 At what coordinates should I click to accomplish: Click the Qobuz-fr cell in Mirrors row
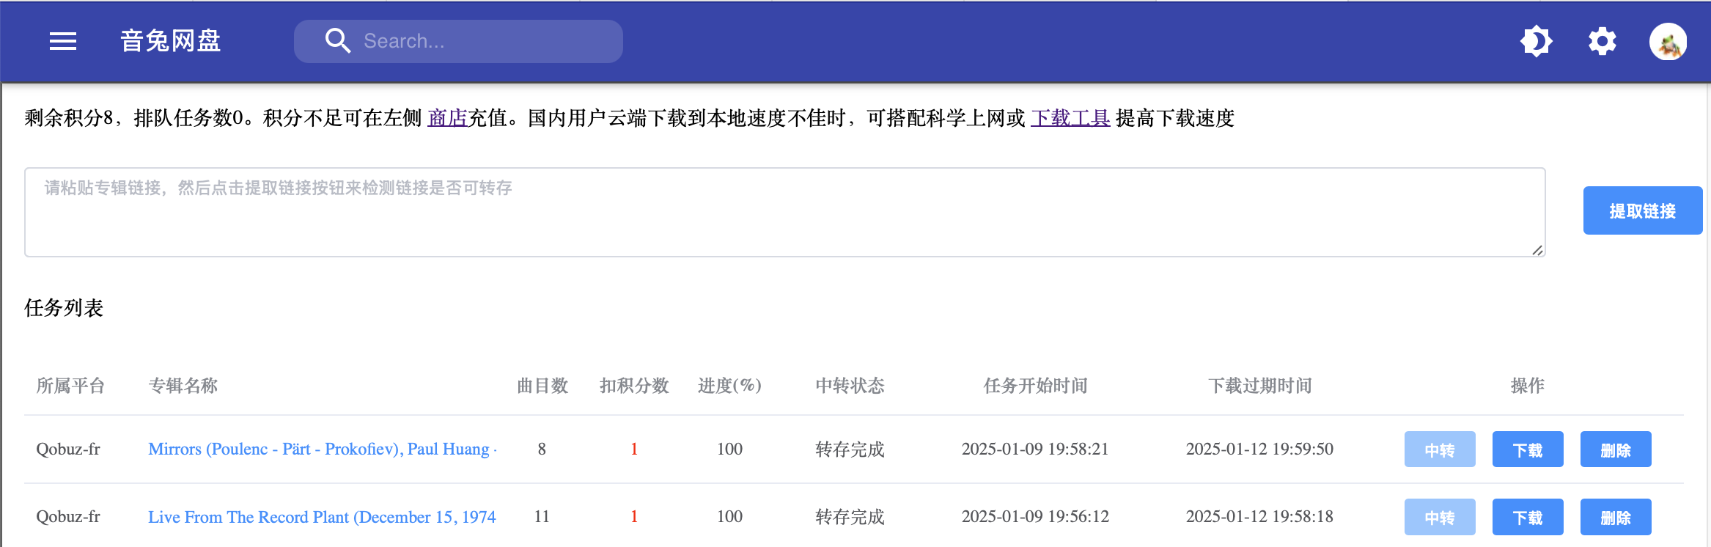pyautogui.click(x=68, y=449)
